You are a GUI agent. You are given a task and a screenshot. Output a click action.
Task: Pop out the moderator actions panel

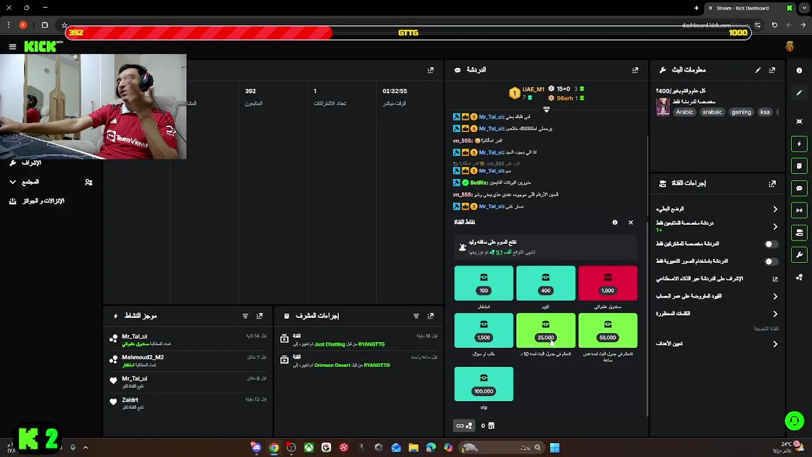coord(431,315)
